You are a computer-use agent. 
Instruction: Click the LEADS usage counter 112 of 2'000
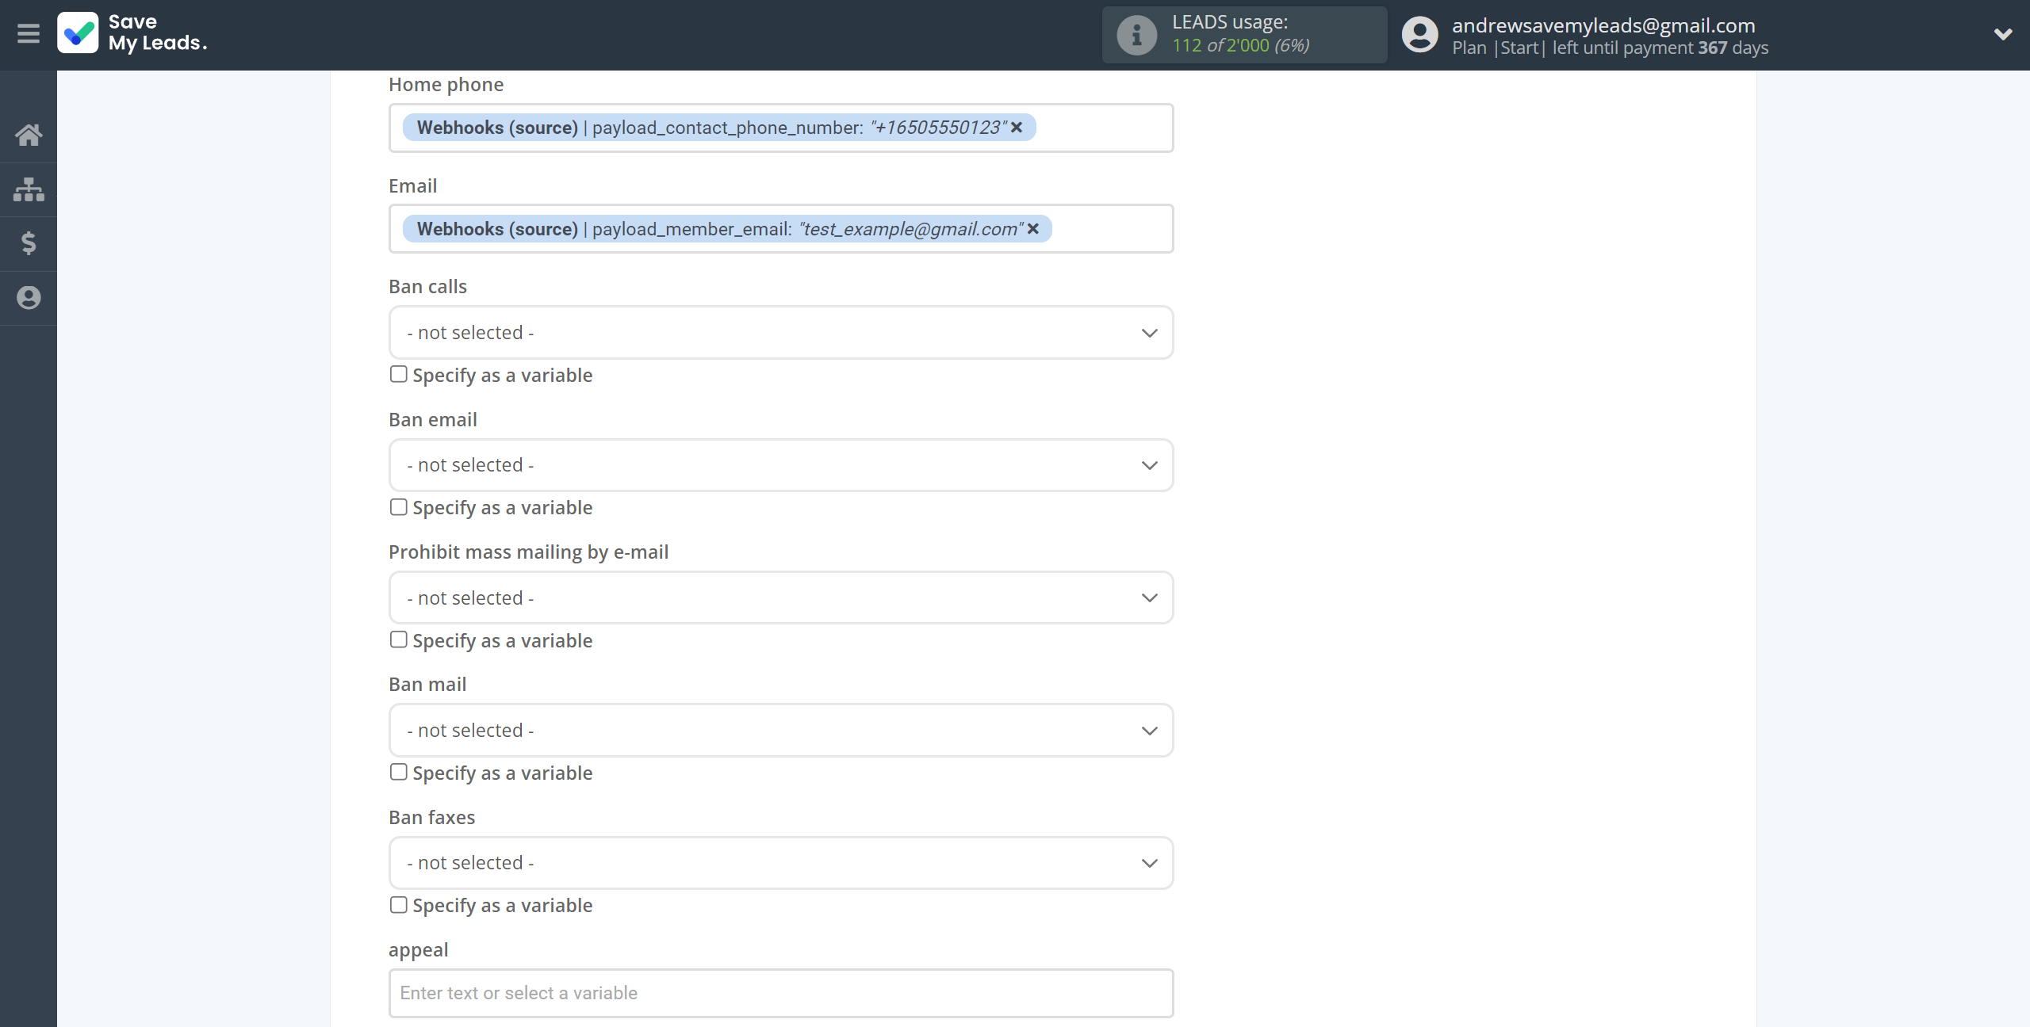pos(1240,46)
